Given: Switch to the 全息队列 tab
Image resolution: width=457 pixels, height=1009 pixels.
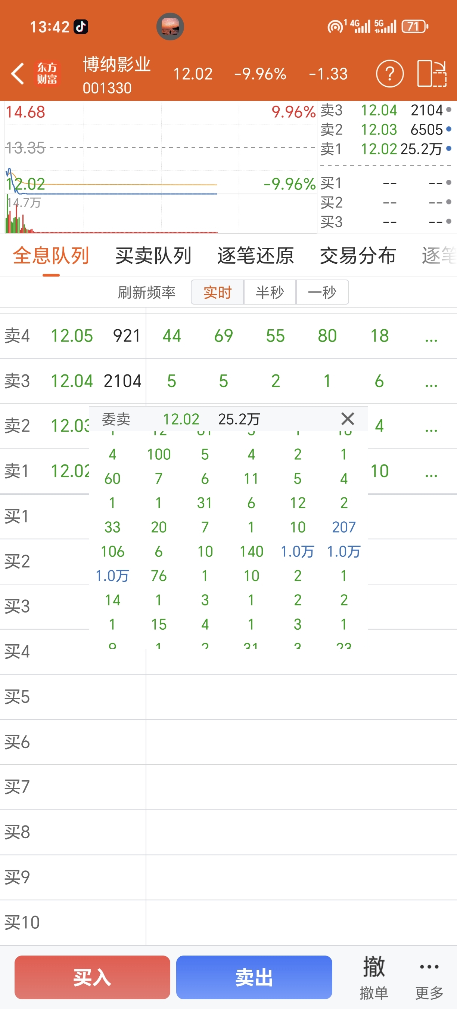Looking at the screenshot, I should pos(51,256).
